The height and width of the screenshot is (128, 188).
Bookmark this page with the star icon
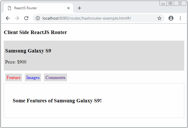coord(159,18)
